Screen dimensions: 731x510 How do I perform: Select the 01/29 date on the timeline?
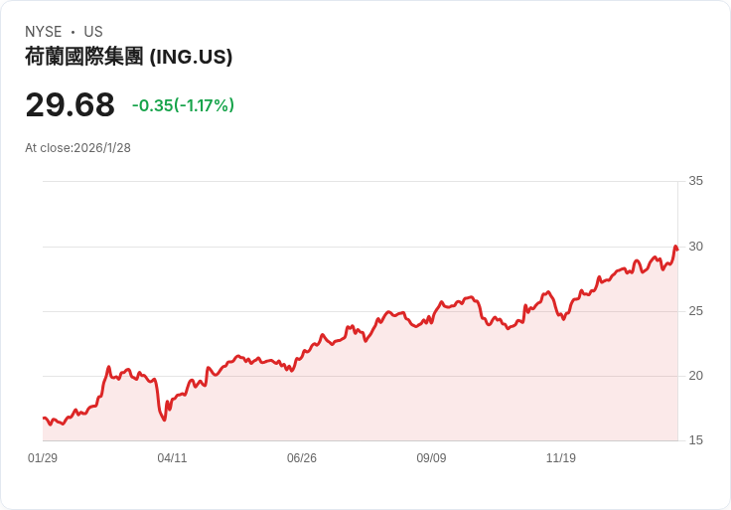[43, 458]
